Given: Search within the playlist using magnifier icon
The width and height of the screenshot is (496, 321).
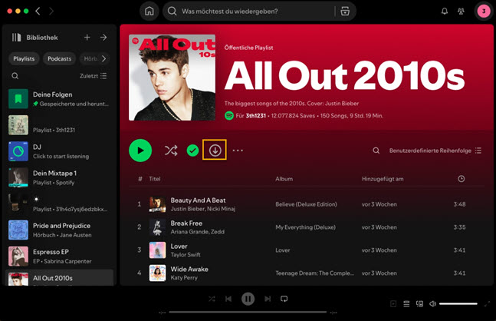Looking at the screenshot, I should tap(376, 151).
